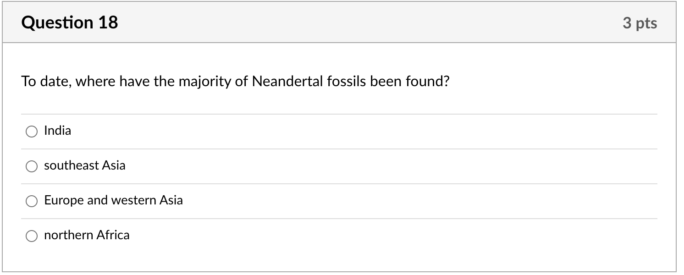Select the India radio button

[32, 132]
